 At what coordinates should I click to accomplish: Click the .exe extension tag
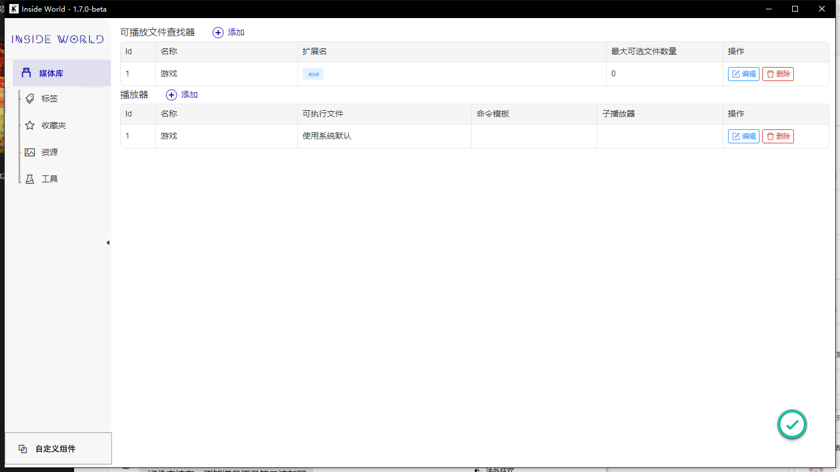point(313,73)
